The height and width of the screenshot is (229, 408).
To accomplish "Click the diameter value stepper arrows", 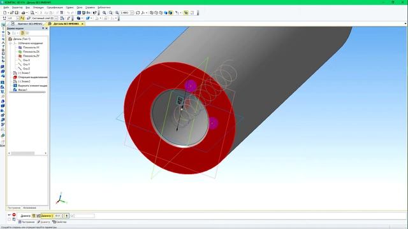I will click(62, 216).
